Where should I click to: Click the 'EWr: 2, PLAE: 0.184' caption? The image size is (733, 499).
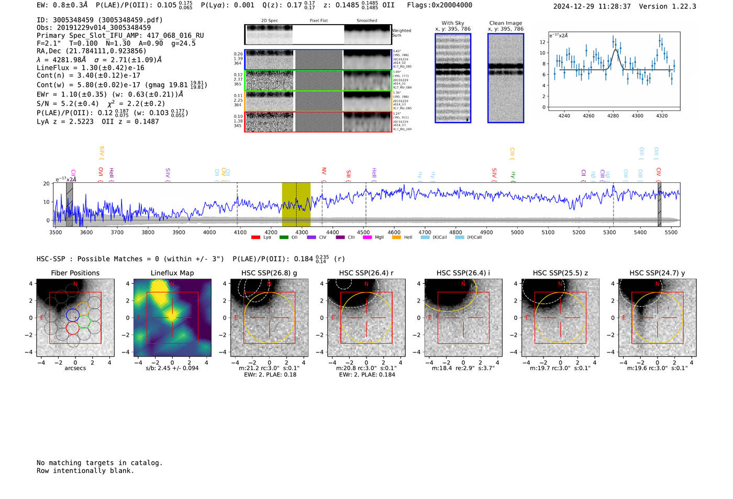366,374
